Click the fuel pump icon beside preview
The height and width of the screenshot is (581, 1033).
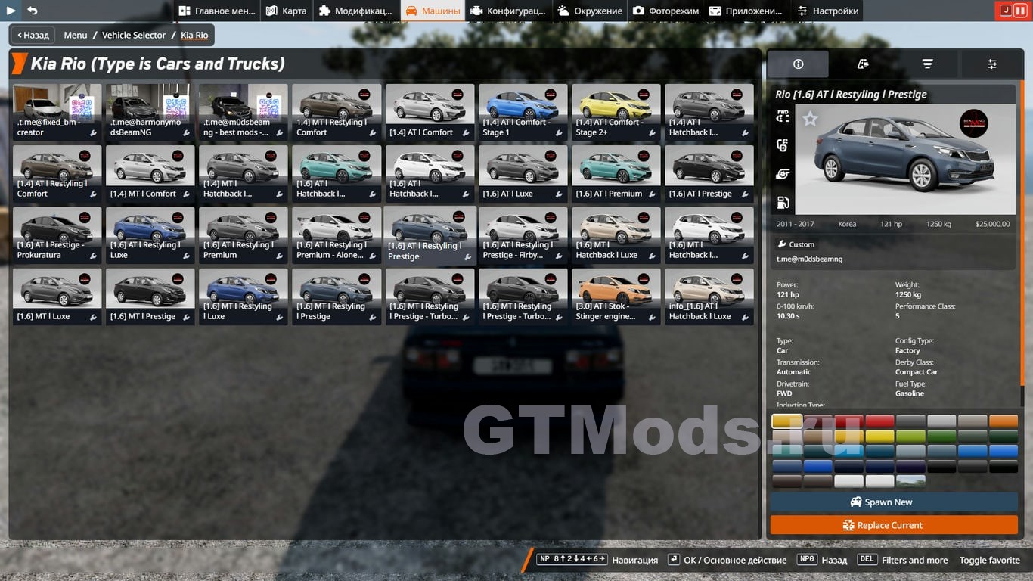(783, 202)
